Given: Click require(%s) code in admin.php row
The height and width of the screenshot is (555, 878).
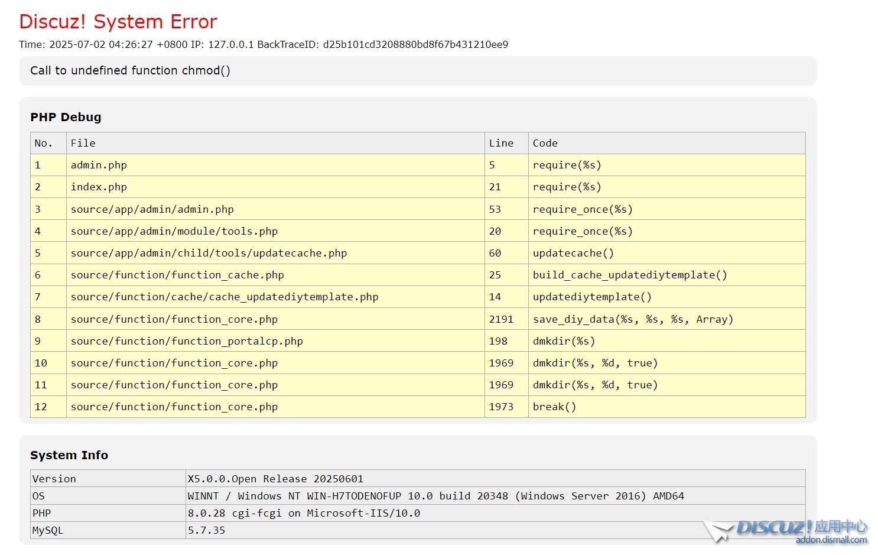Looking at the screenshot, I should 567,165.
